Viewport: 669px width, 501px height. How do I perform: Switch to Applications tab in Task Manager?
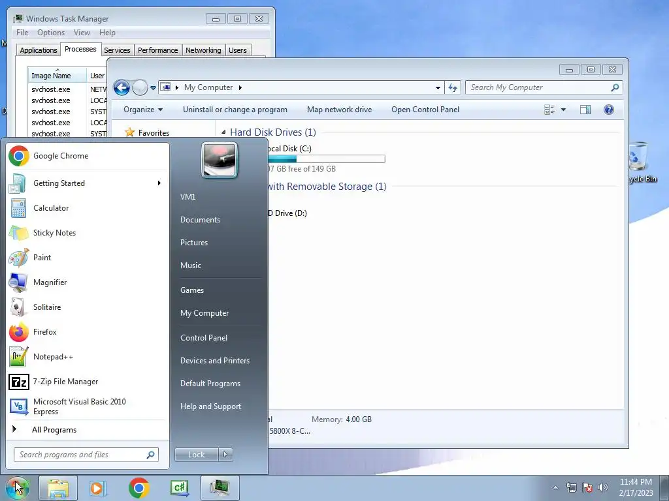tap(39, 50)
